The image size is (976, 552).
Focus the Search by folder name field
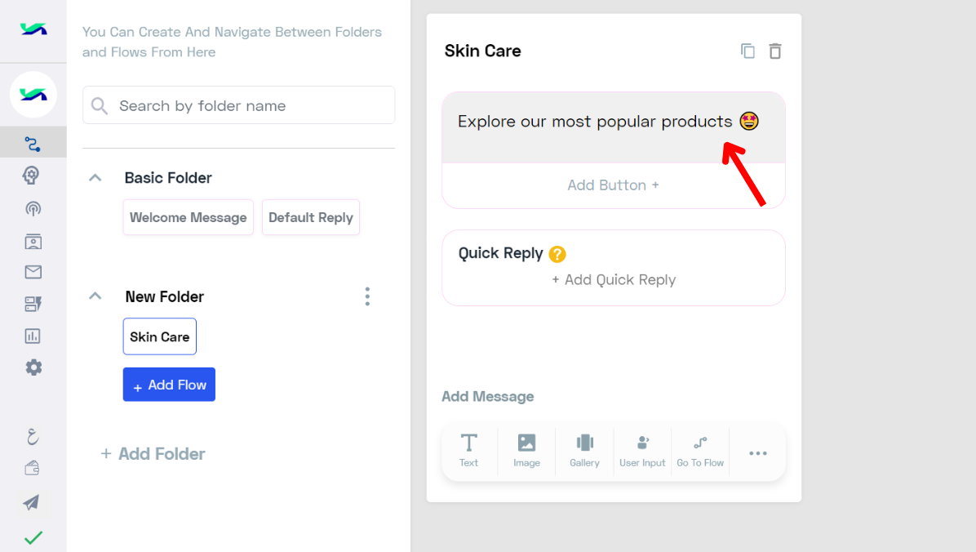[x=239, y=105]
